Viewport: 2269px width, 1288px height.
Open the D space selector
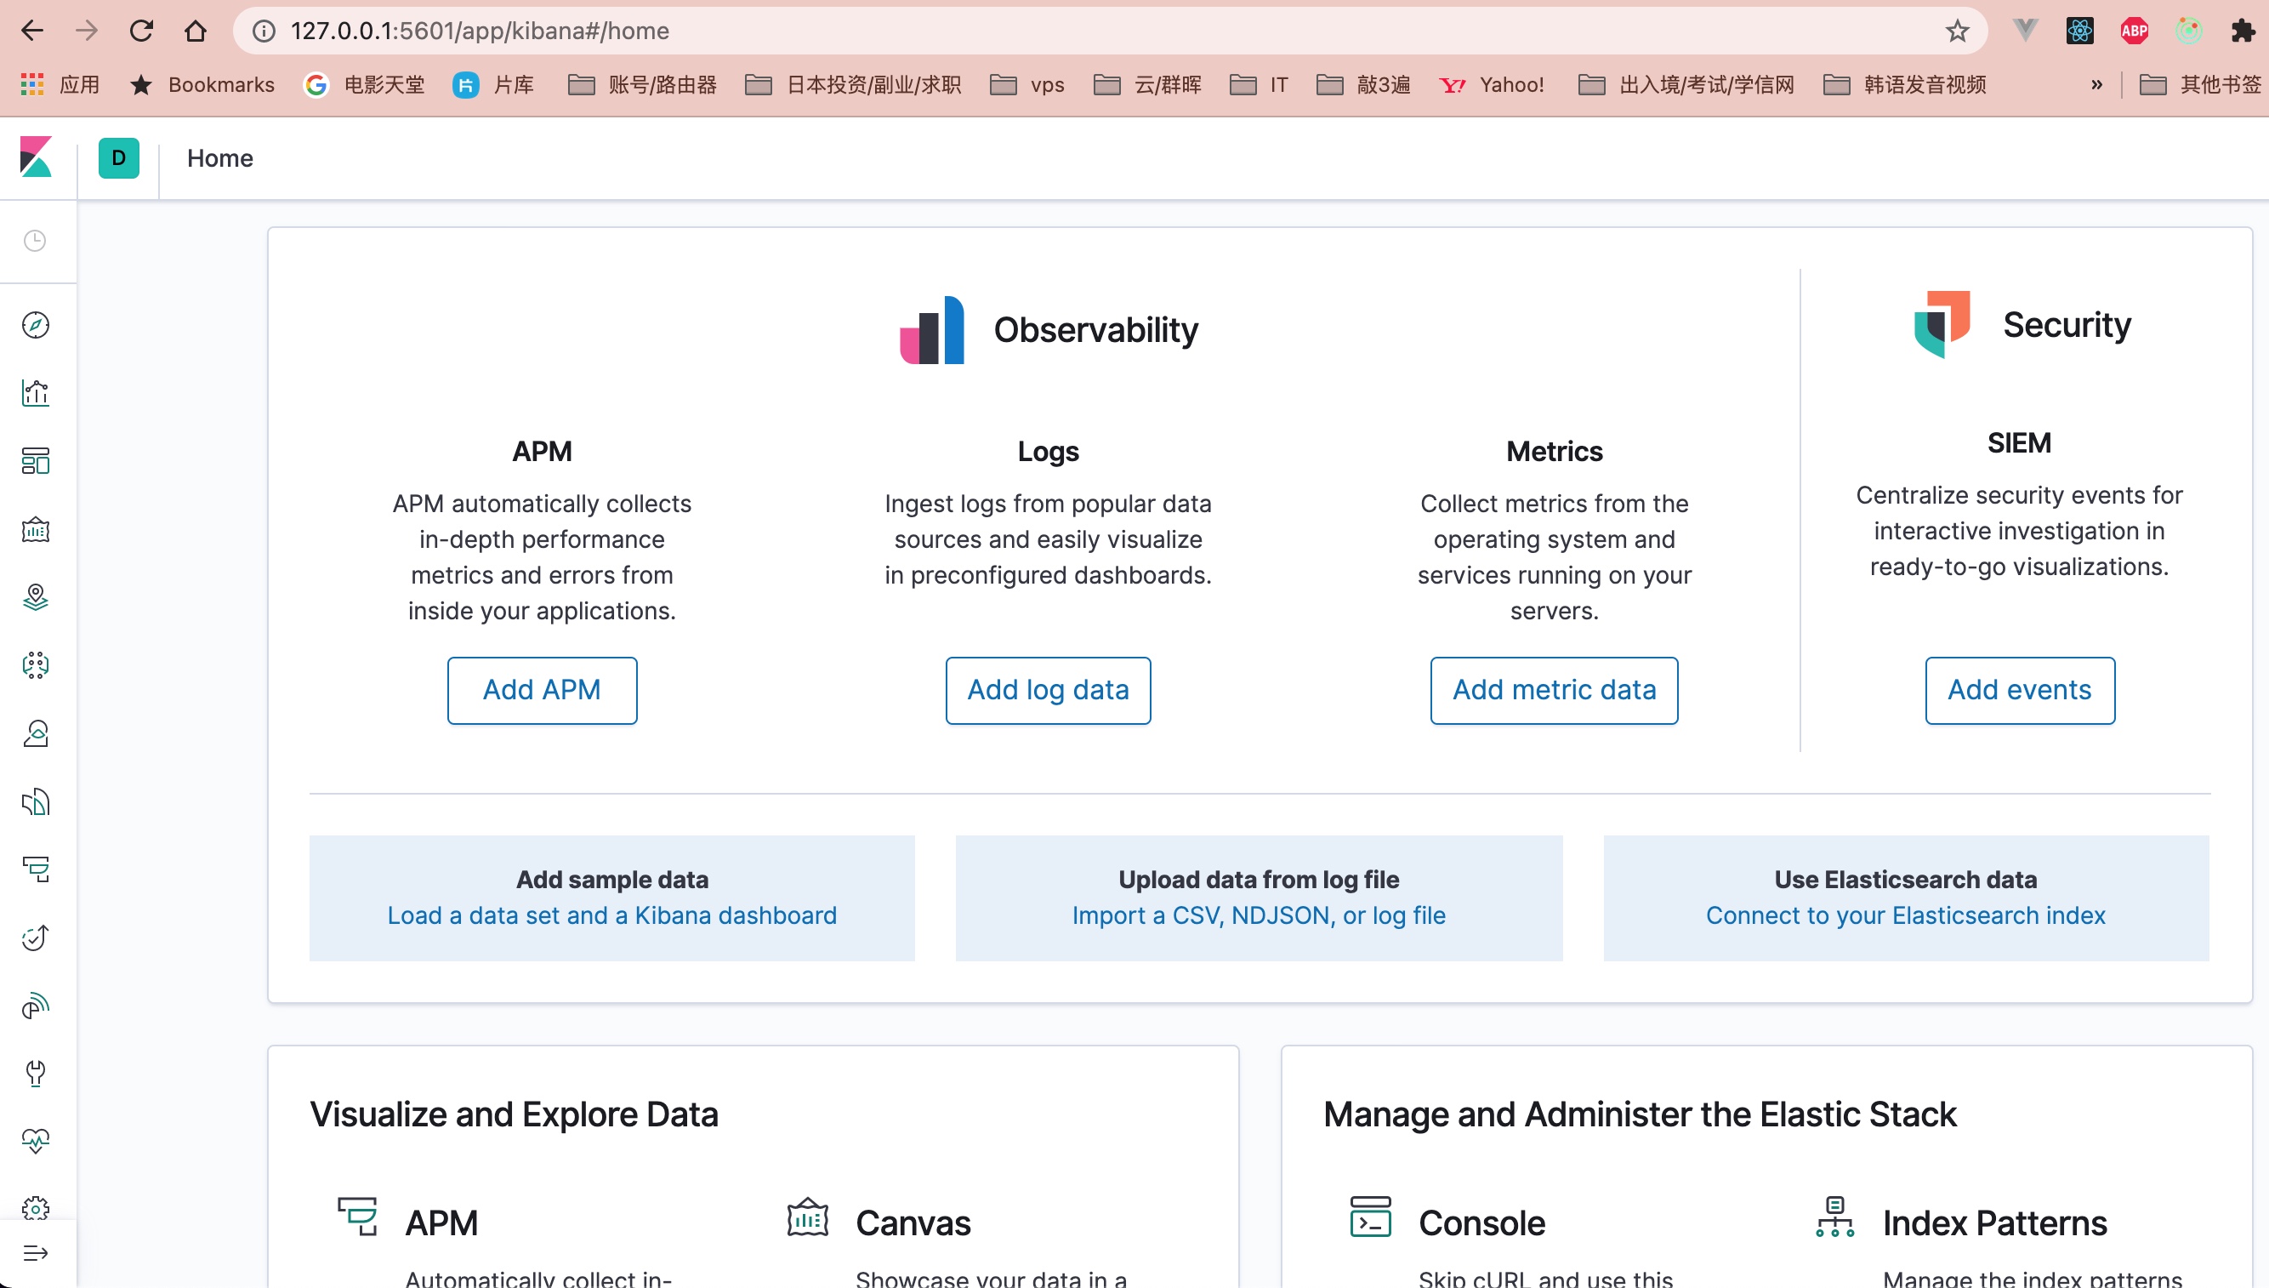[118, 158]
